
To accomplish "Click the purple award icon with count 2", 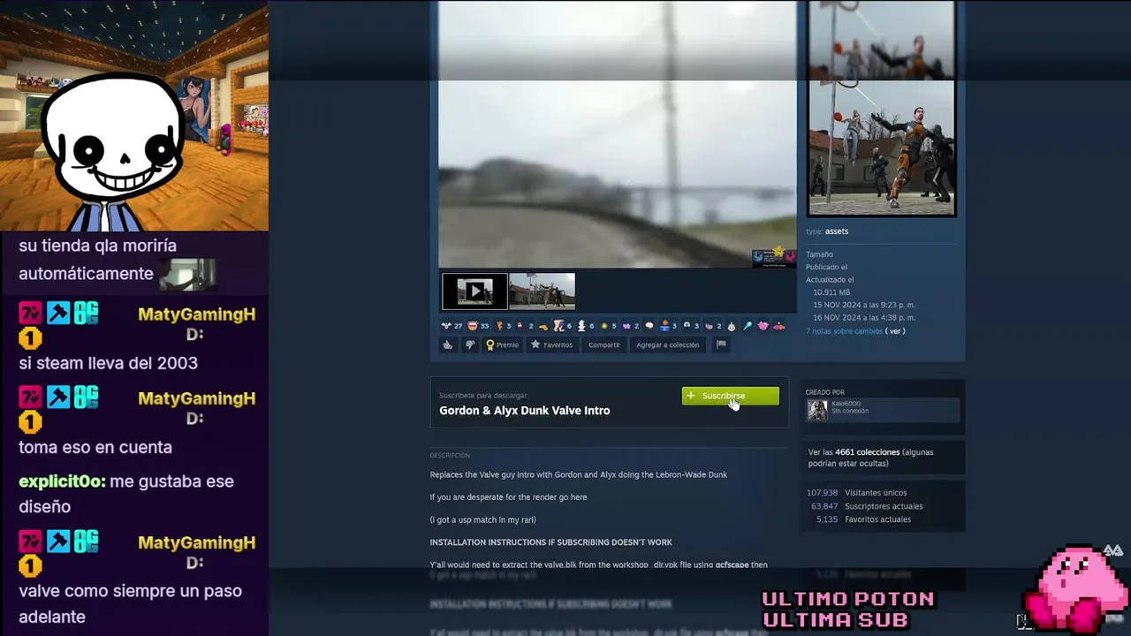I will [626, 326].
